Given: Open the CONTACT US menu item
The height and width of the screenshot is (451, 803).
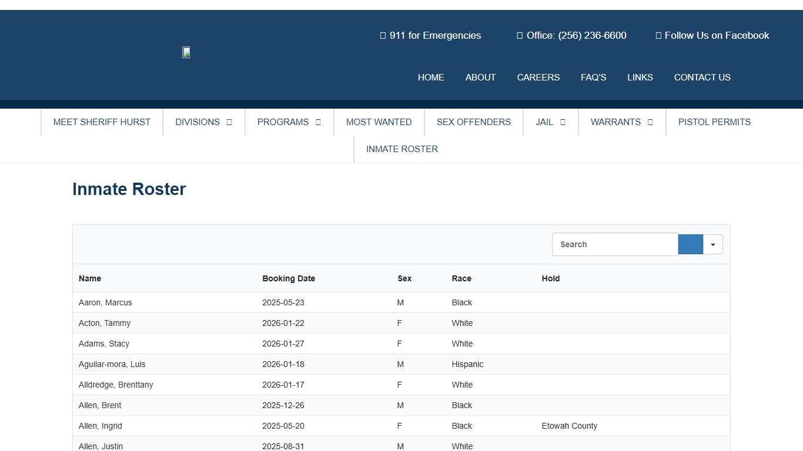Looking at the screenshot, I should coord(702,77).
